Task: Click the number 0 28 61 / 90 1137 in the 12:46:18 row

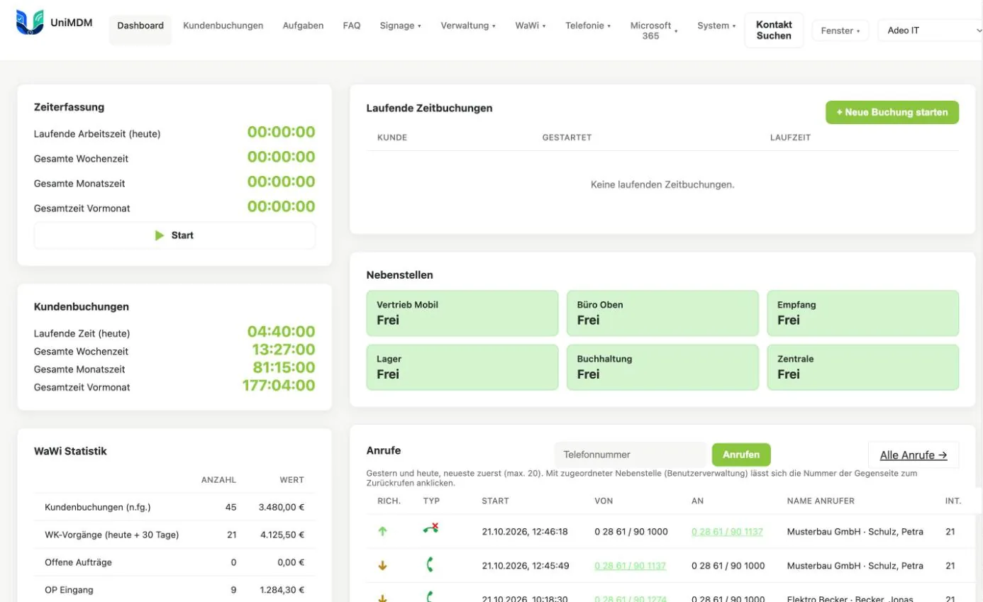Action: (x=727, y=531)
